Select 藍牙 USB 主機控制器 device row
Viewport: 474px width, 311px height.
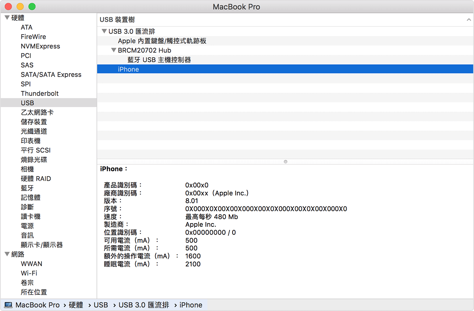pyautogui.click(x=285, y=60)
